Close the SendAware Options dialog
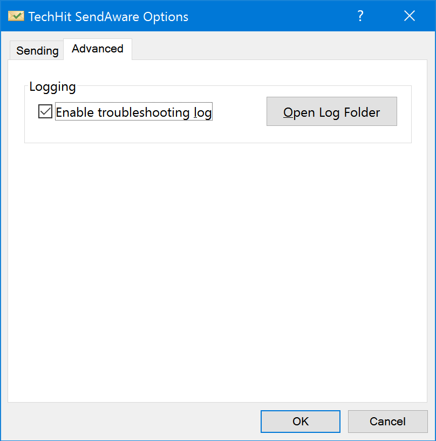Viewport: 436px width, 441px height. tap(410, 16)
